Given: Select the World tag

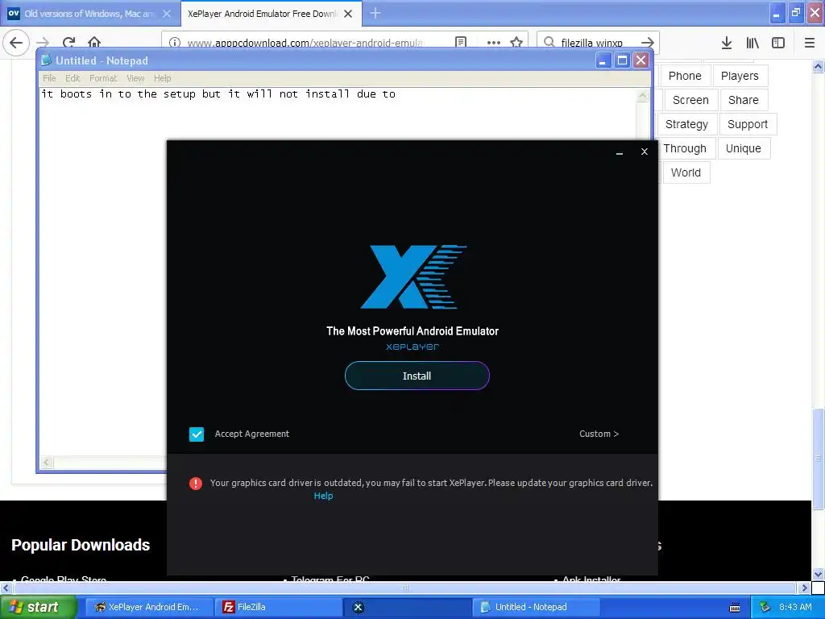Looking at the screenshot, I should (686, 172).
